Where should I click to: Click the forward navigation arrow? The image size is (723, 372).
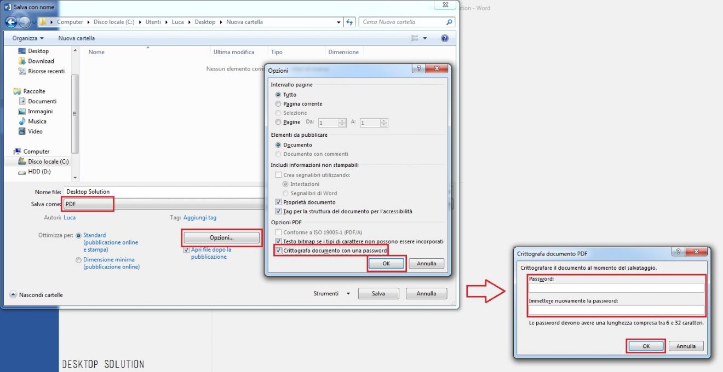(25, 22)
